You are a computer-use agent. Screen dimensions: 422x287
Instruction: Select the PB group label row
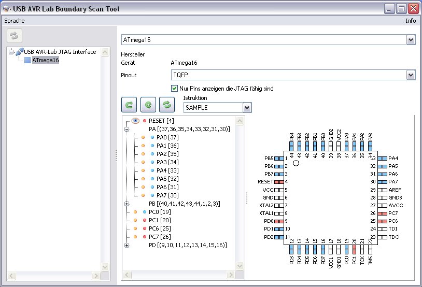185,204
